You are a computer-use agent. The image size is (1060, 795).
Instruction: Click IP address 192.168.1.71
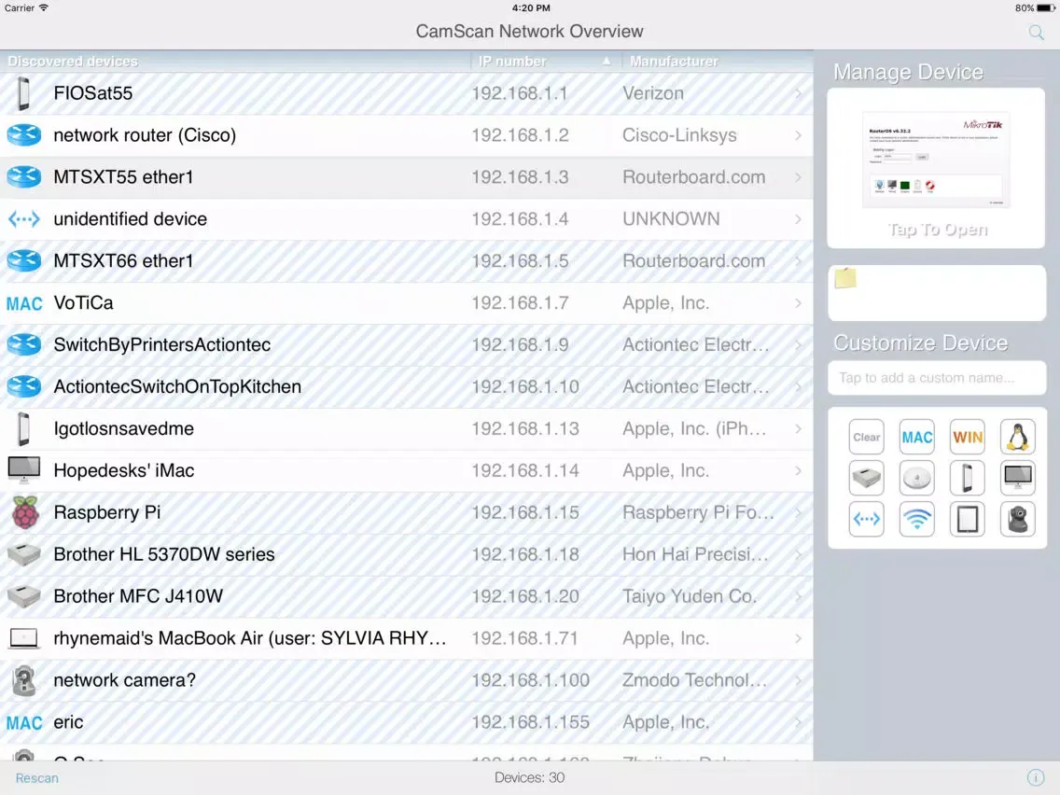(x=524, y=638)
